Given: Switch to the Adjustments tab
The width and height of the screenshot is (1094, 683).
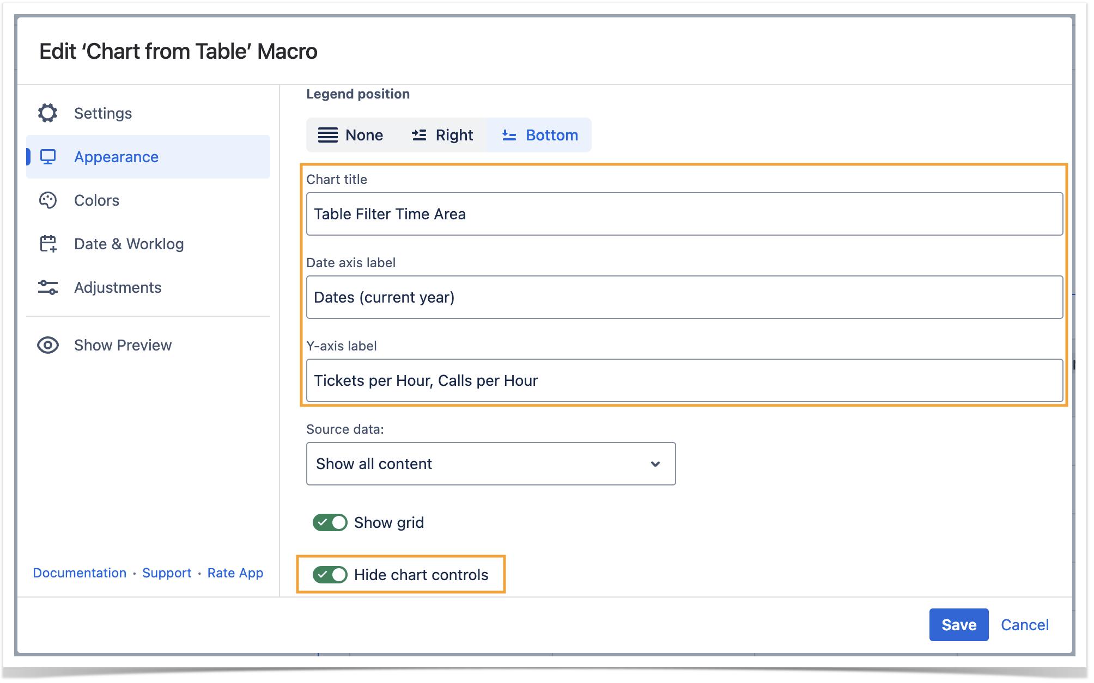Looking at the screenshot, I should 118,287.
